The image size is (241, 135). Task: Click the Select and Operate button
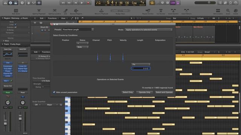click(164, 92)
